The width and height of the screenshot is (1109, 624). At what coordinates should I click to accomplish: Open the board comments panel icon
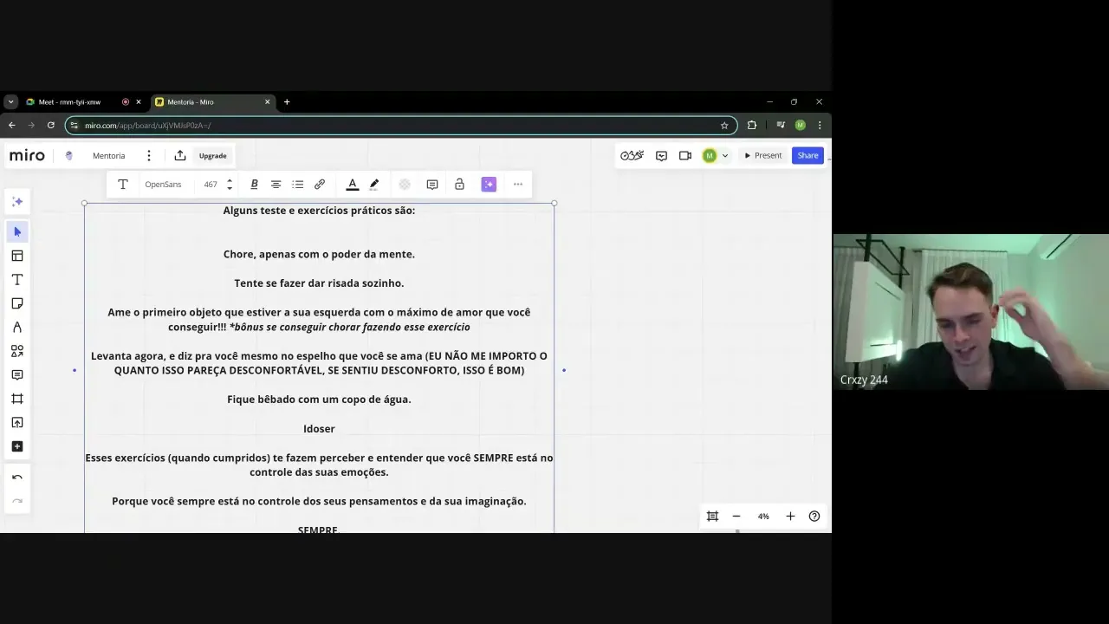[662, 156]
